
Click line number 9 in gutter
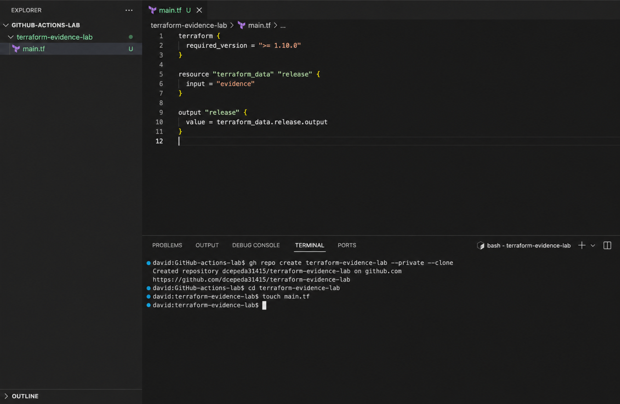click(x=161, y=112)
